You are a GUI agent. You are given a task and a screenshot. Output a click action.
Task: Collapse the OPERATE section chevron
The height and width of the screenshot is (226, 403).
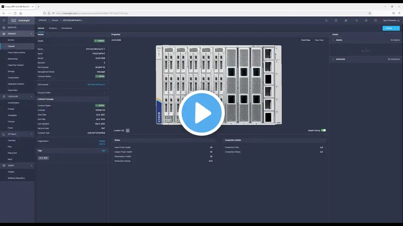tap(31, 34)
